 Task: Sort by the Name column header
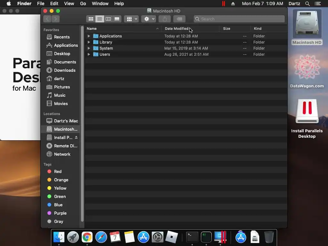(x=123, y=29)
